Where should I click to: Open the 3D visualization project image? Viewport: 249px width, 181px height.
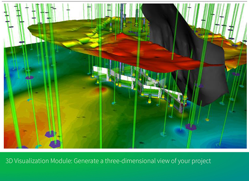[125, 76]
